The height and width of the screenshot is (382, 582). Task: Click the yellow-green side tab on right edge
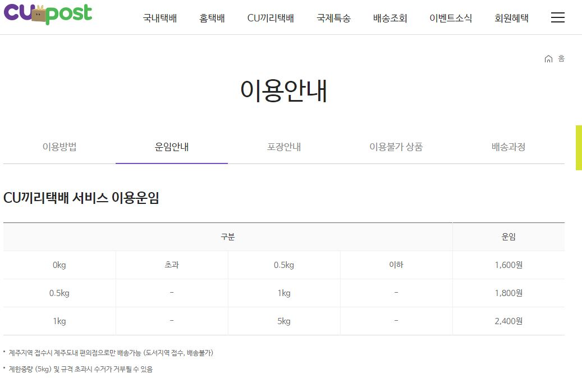pyautogui.click(x=579, y=148)
